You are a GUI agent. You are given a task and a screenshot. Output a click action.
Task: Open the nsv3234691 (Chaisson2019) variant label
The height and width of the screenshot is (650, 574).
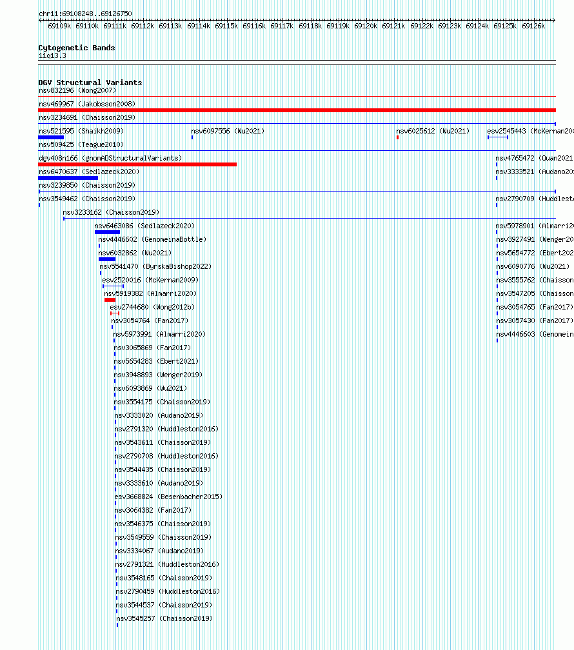87,118
